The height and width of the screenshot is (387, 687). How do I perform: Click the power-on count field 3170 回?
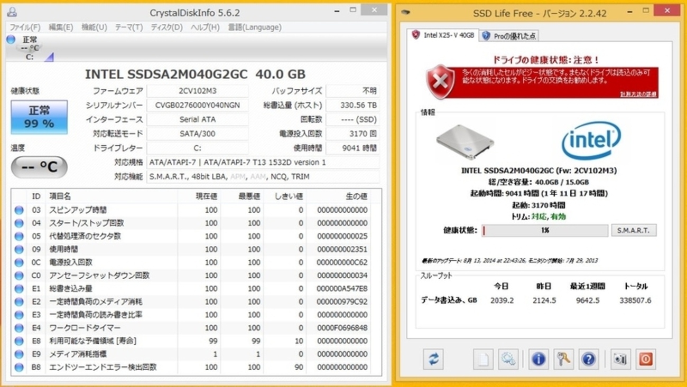tap(352, 134)
